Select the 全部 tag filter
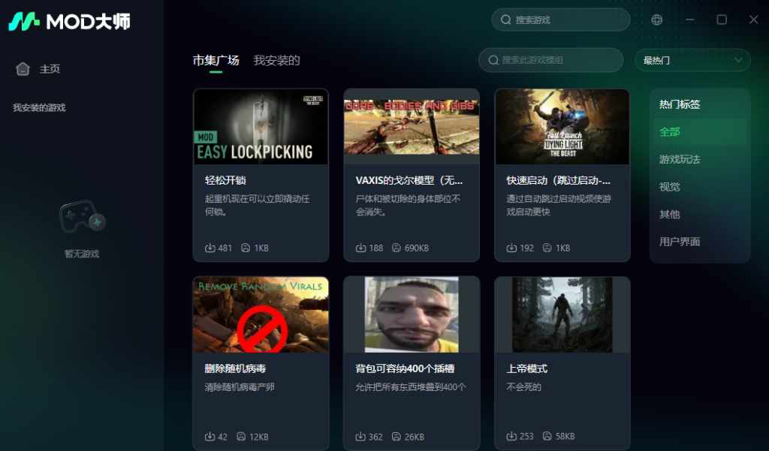 coord(700,131)
